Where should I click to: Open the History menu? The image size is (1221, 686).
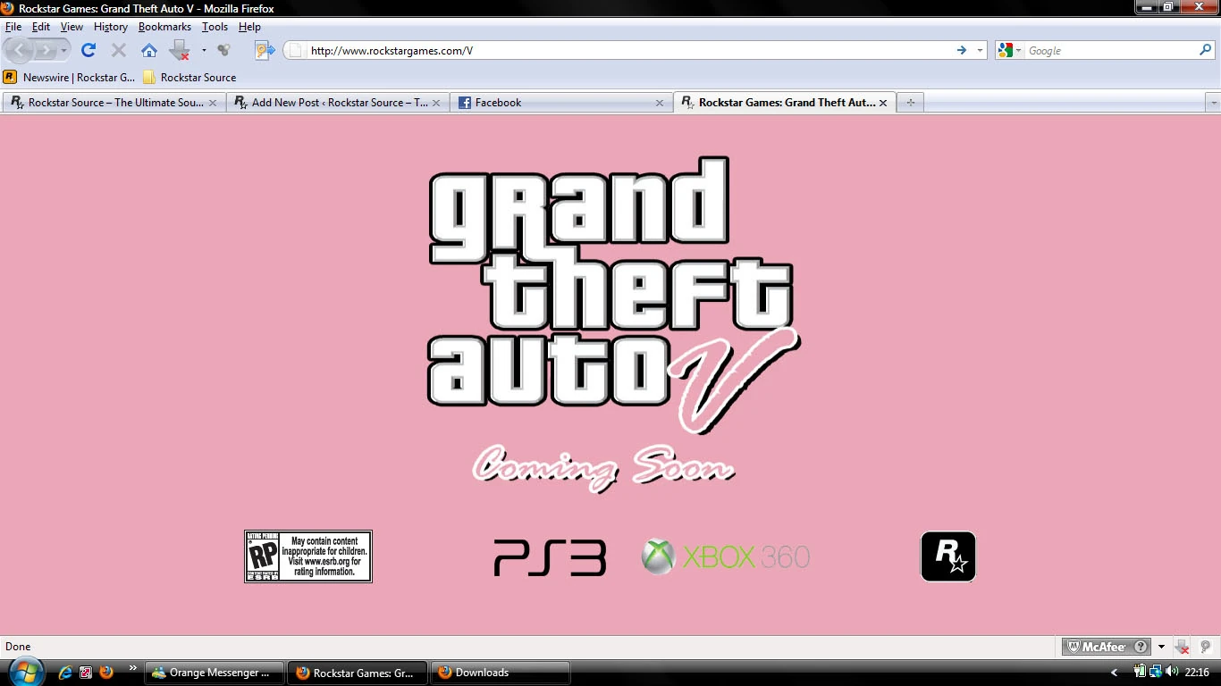111,27
